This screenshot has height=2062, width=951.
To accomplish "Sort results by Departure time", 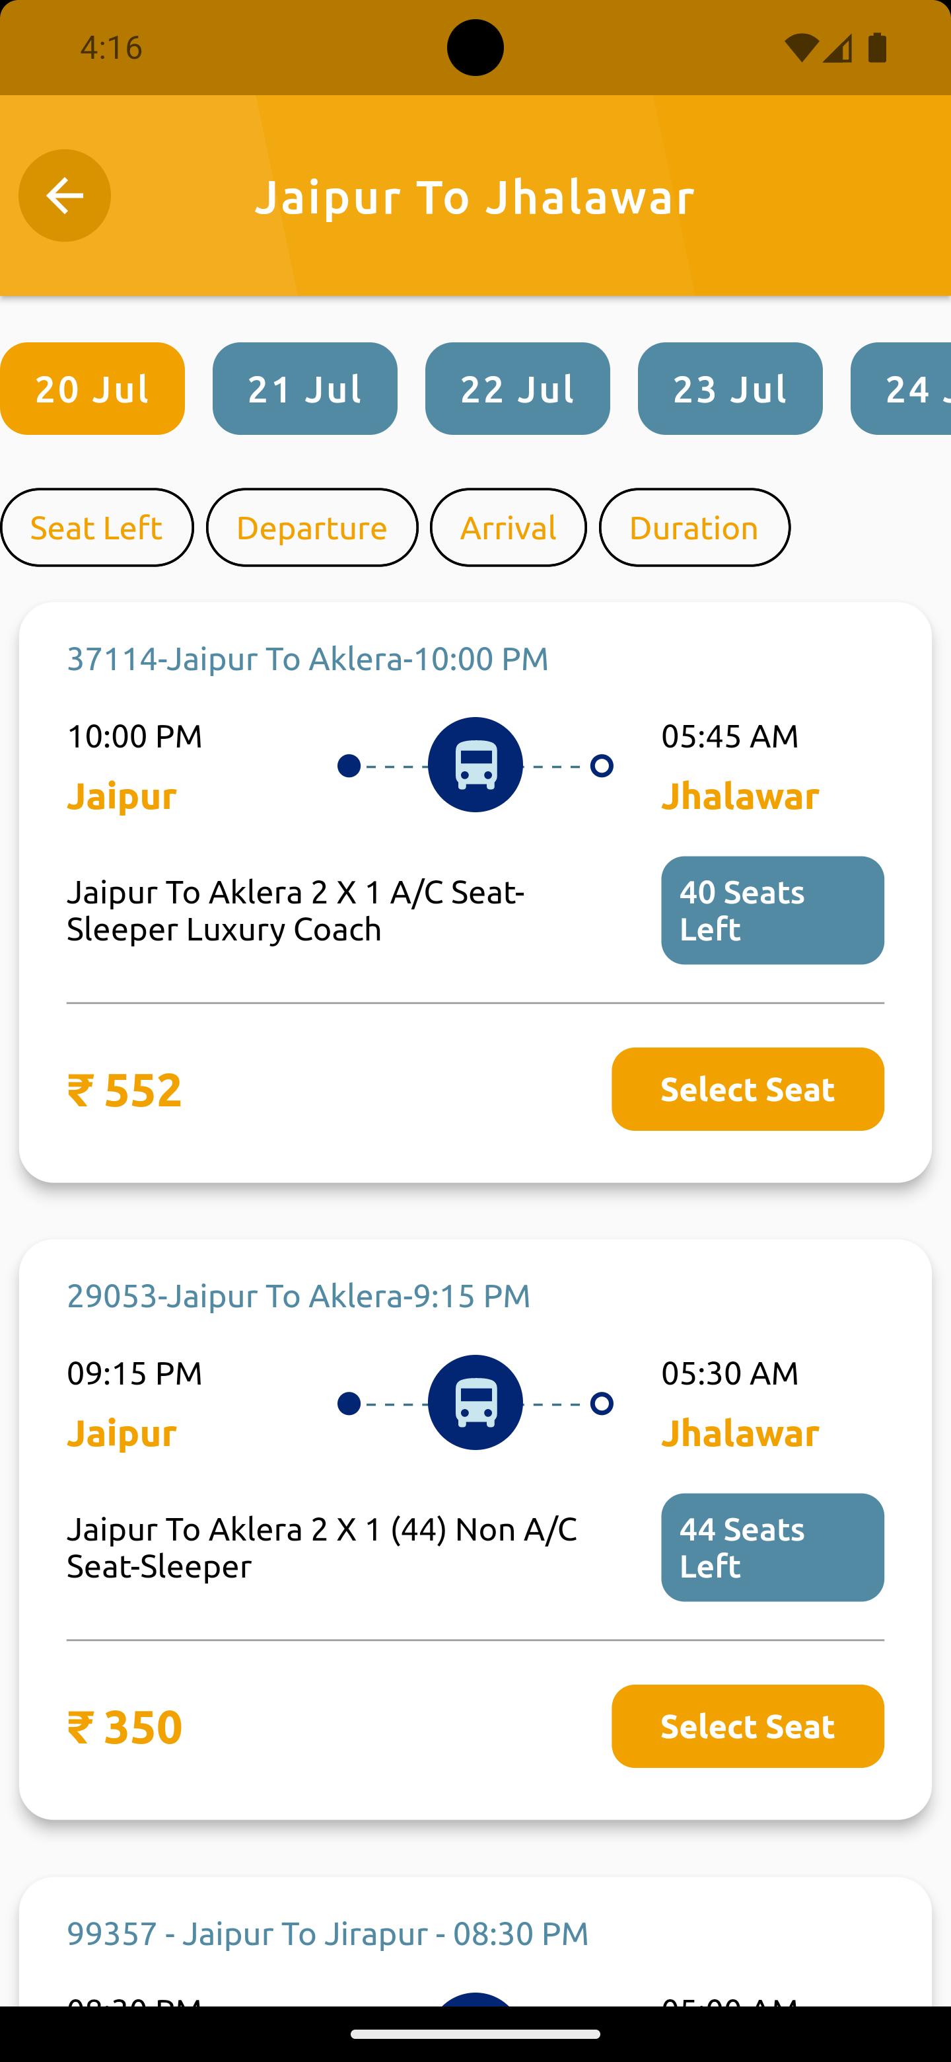I will pos(312,528).
